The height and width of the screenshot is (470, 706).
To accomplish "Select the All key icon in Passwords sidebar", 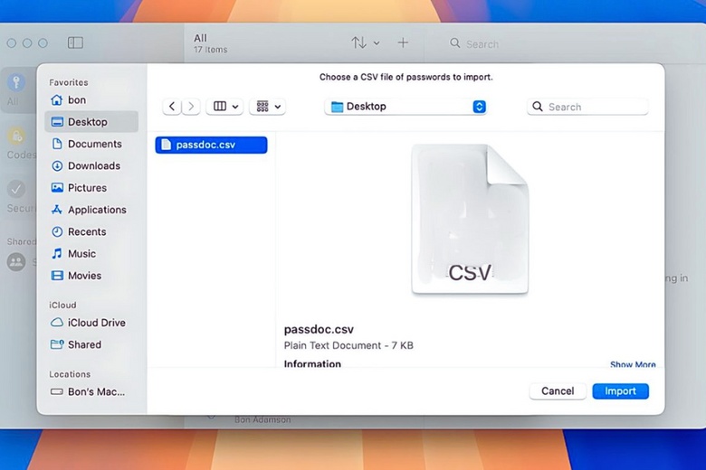I will (16, 82).
